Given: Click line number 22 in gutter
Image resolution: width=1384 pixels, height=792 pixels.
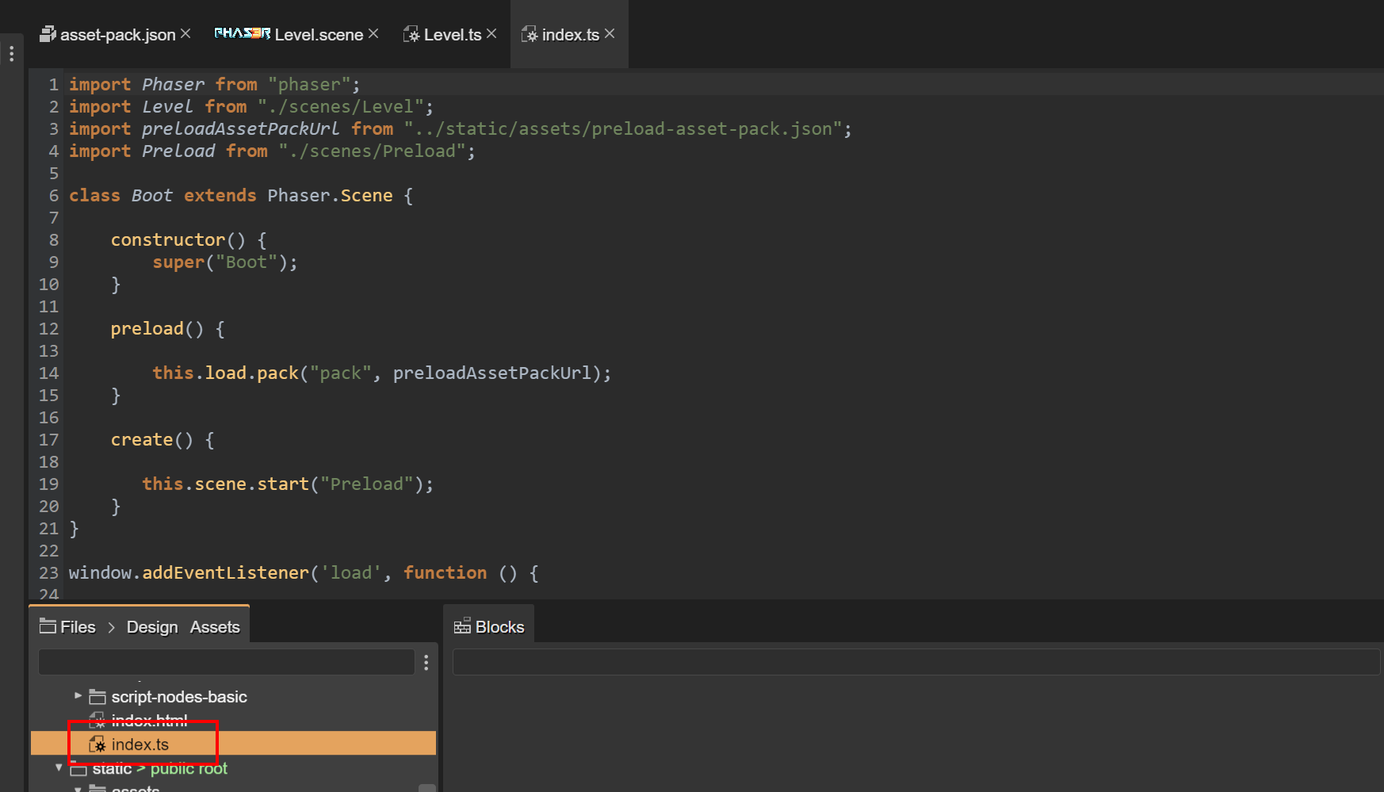Looking at the screenshot, I should coord(48,550).
